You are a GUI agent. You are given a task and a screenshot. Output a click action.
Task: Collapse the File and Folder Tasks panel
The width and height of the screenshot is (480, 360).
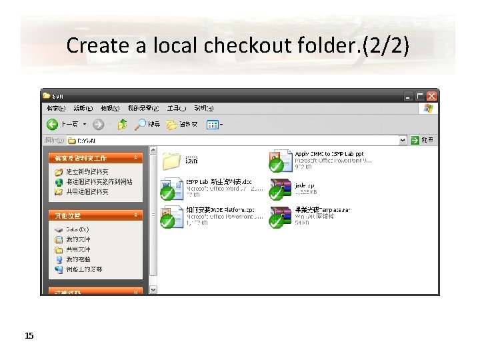[135, 157]
